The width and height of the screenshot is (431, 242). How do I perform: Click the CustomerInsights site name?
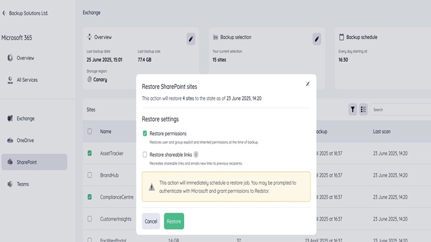[115, 219]
